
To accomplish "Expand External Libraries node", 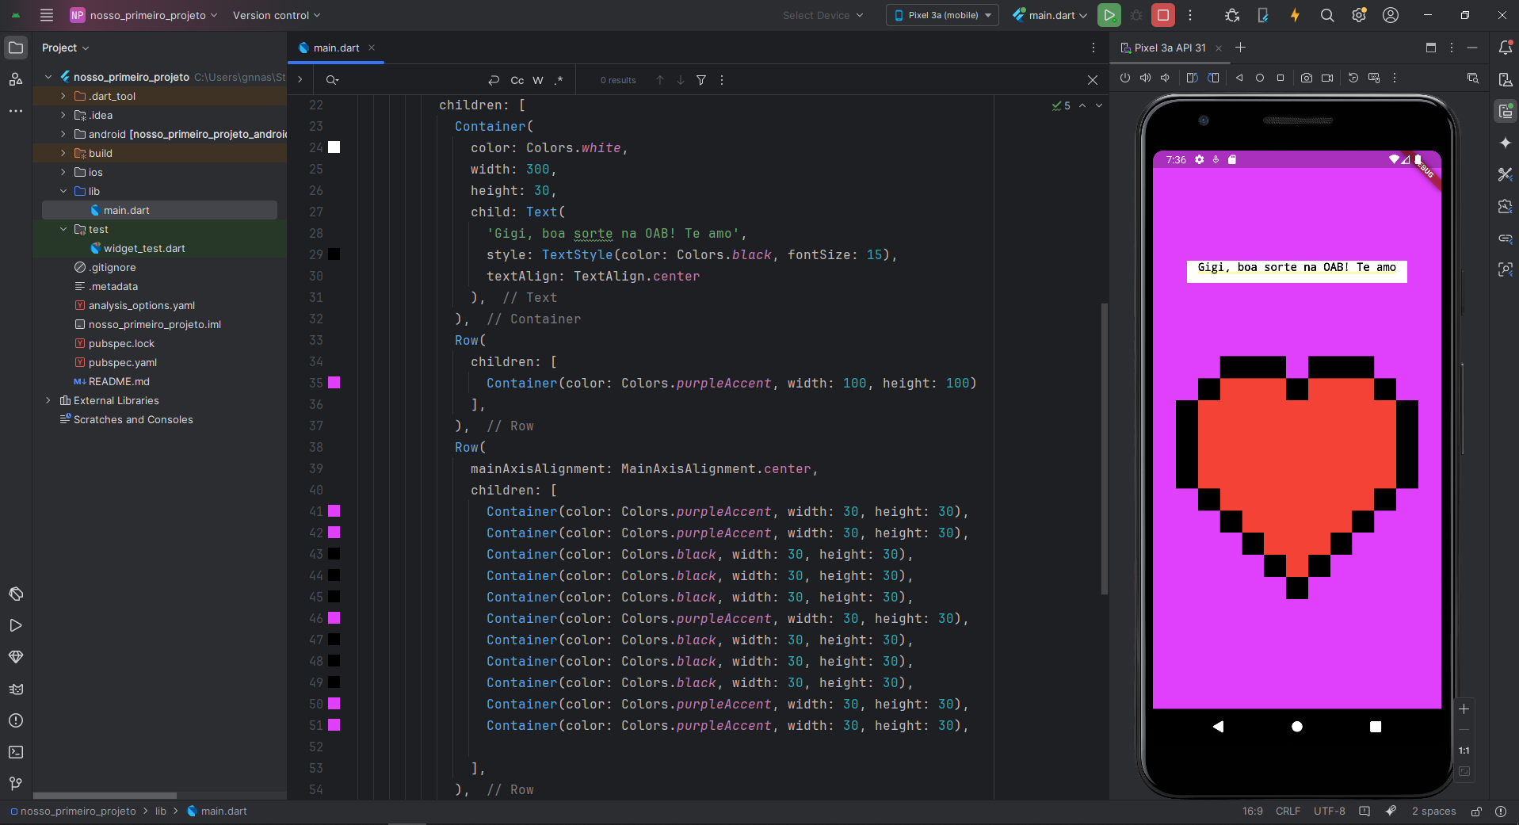I will [x=48, y=400].
